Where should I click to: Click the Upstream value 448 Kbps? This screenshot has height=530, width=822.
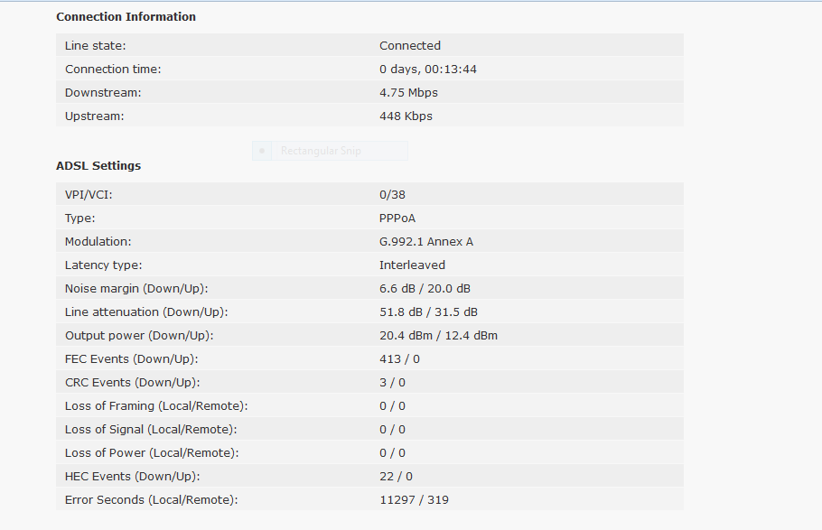pyautogui.click(x=406, y=116)
